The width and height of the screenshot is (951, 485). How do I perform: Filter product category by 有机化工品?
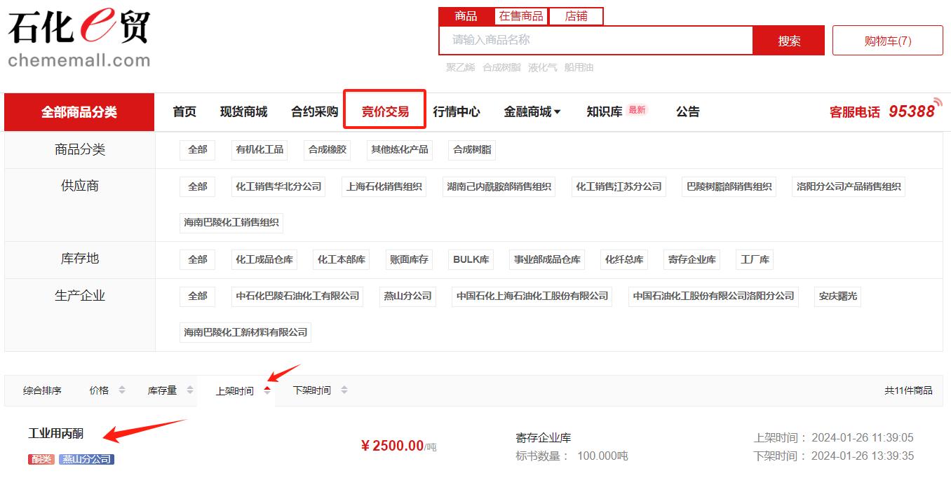point(259,149)
